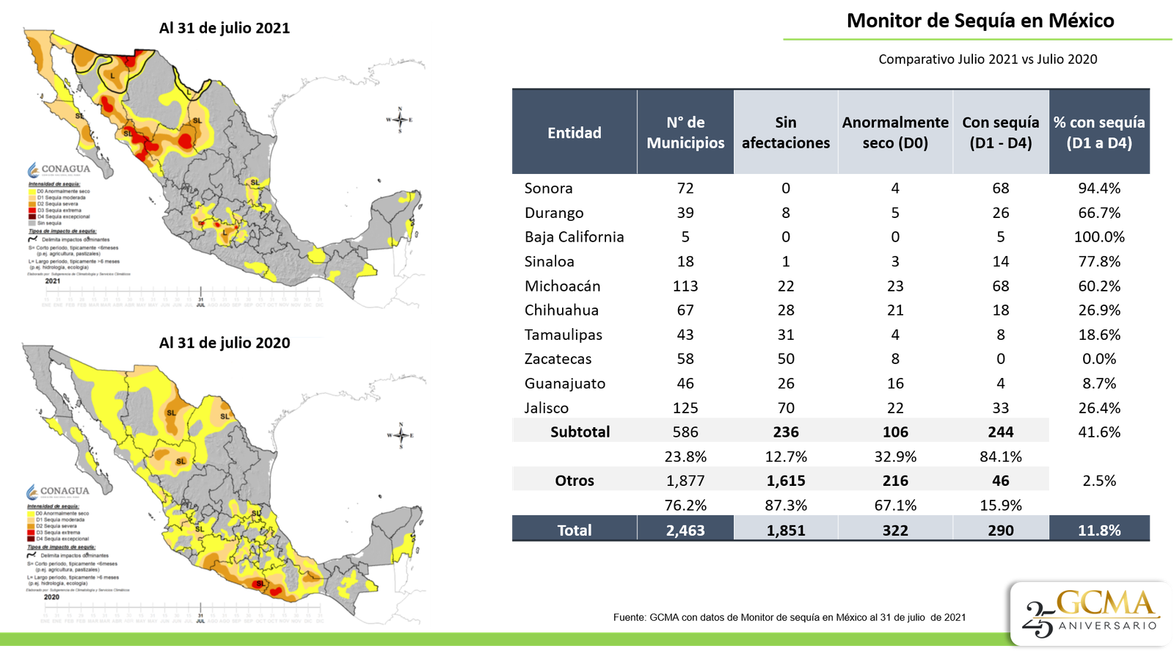Click the 'Entidad' column header

574,133
